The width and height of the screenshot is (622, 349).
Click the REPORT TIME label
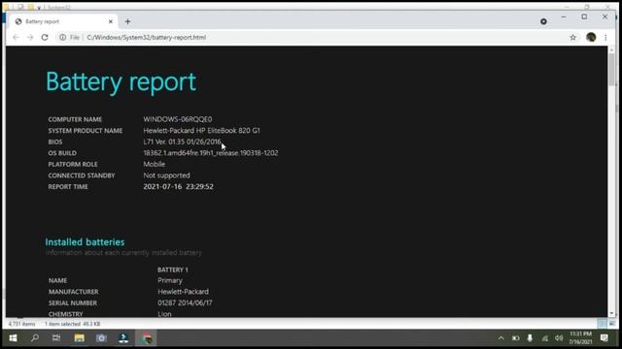point(68,187)
